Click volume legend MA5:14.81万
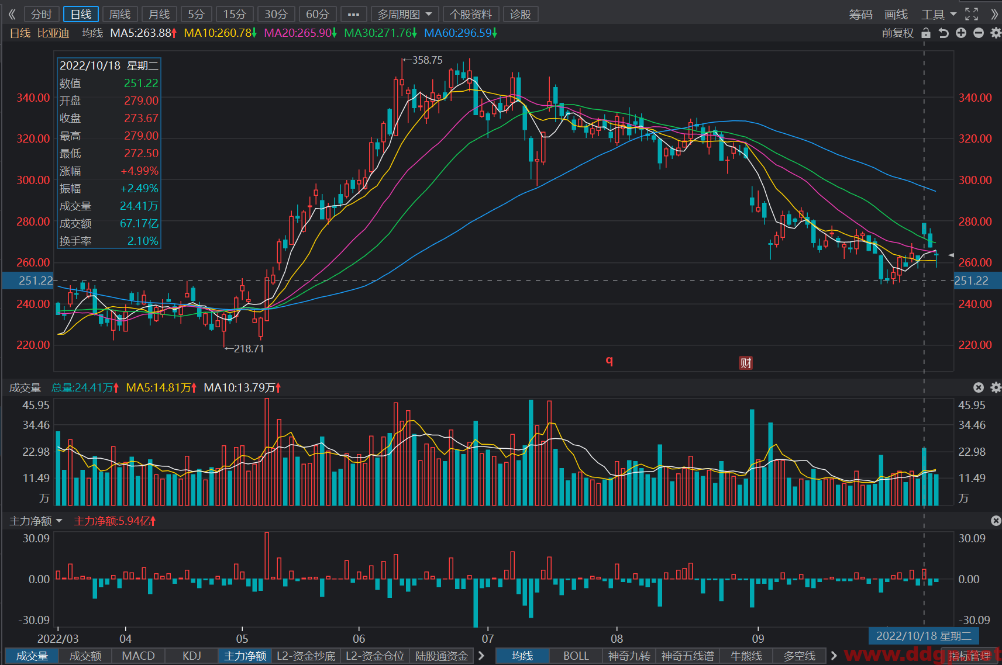The height and width of the screenshot is (665, 1002). tap(161, 387)
